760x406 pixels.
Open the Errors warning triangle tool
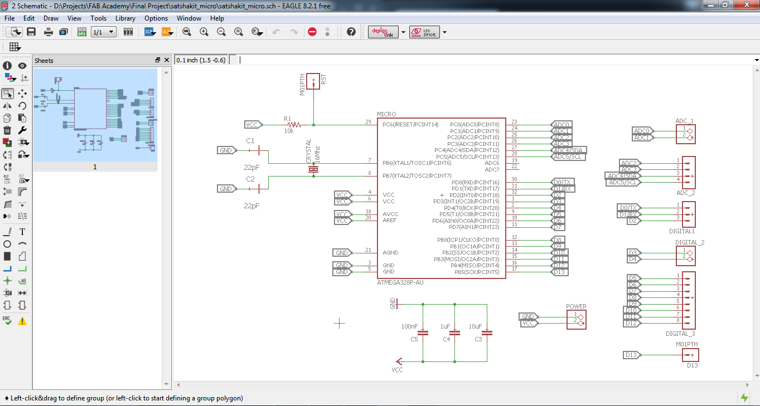click(x=22, y=321)
